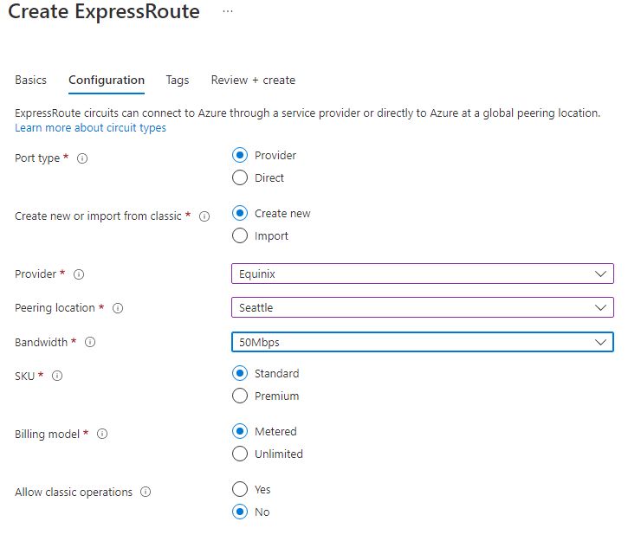Pick the Unlimited billing model
This screenshot has width=628, height=541.
[x=239, y=454]
